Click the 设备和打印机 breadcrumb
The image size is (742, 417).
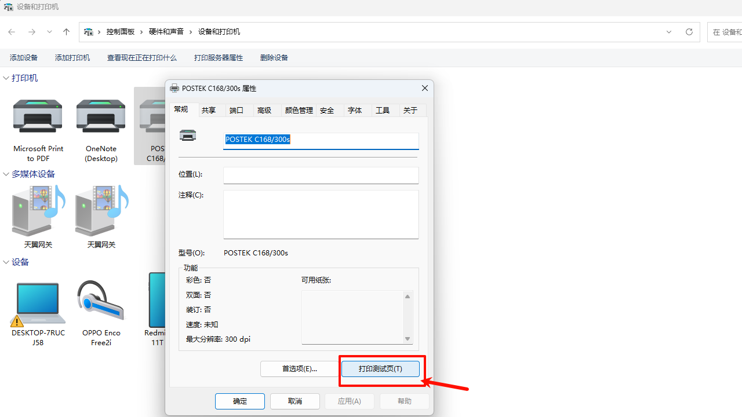(219, 32)
